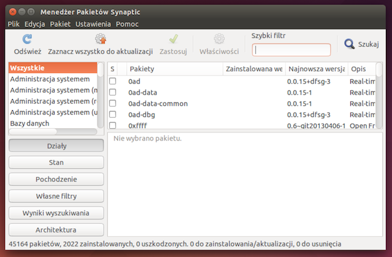The width and height of the screenshot is (392, 257).
Task: Click the 'Nie wybrano pakietu.' text
Action: click(x=148, y=139)
